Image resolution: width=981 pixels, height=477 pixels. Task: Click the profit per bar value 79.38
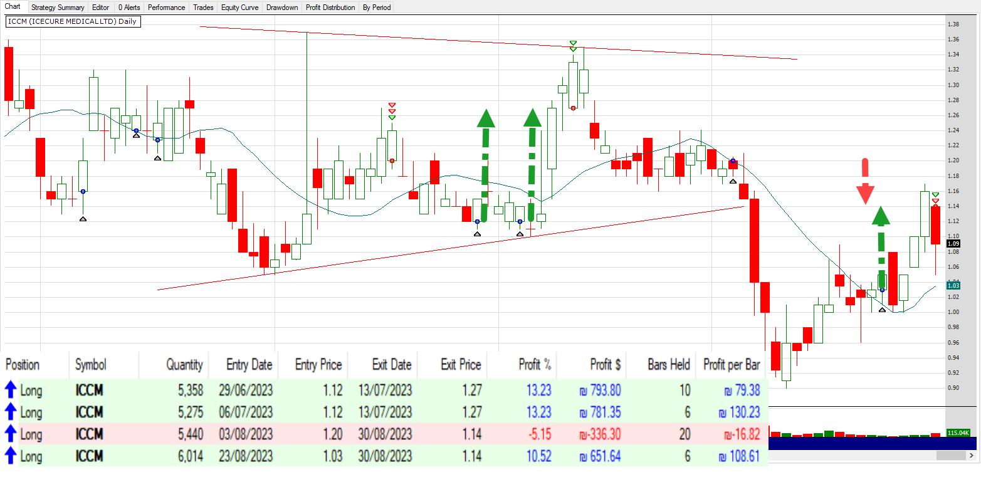point(742,391)
